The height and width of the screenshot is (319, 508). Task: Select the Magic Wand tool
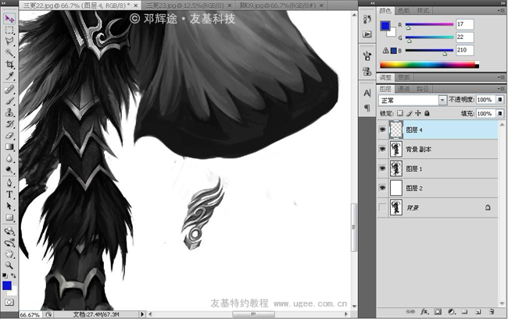coord(9,52)
